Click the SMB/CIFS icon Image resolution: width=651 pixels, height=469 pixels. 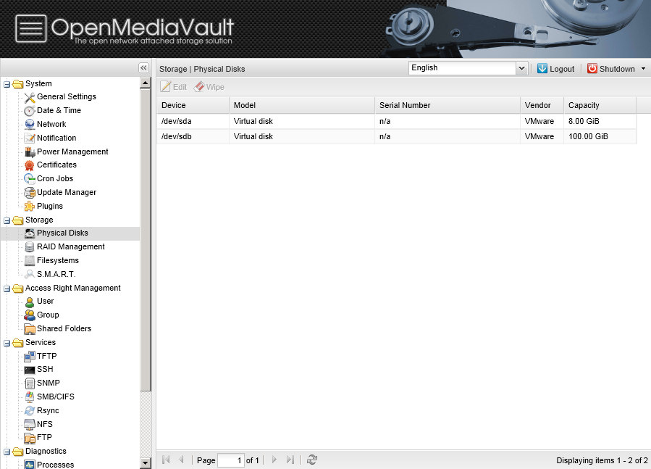click(x=30, y=397)
